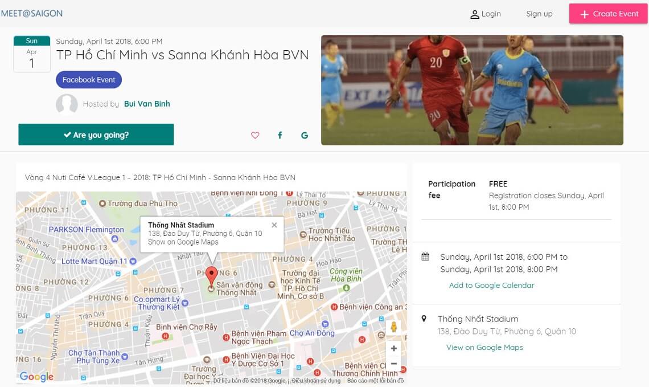
Task: Share event via Facebook icon
Action: [280, 135]
